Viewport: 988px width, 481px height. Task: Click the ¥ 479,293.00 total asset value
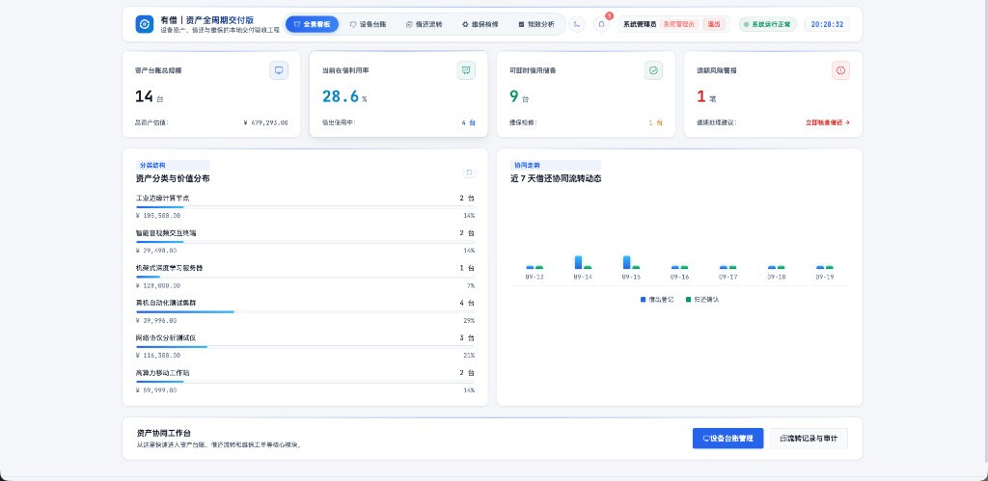[265, 122]
